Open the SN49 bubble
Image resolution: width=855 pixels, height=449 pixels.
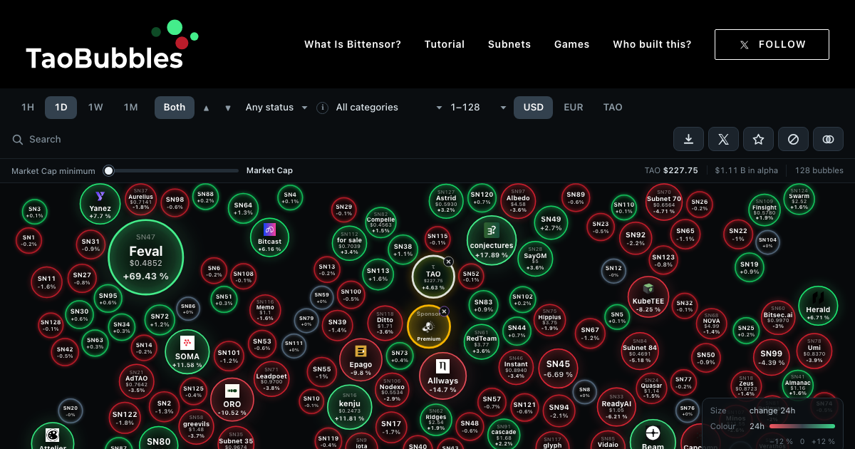551,223
